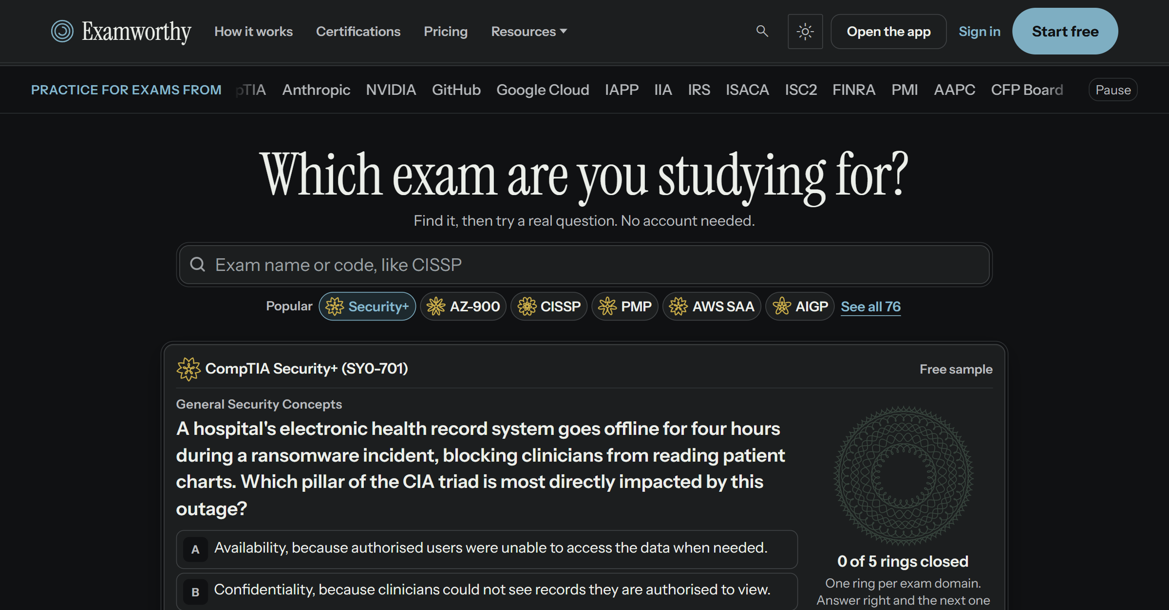This screenshot has width=1169, height=610.
Task: Open the See all 76 link
Action: pos(870,306)
